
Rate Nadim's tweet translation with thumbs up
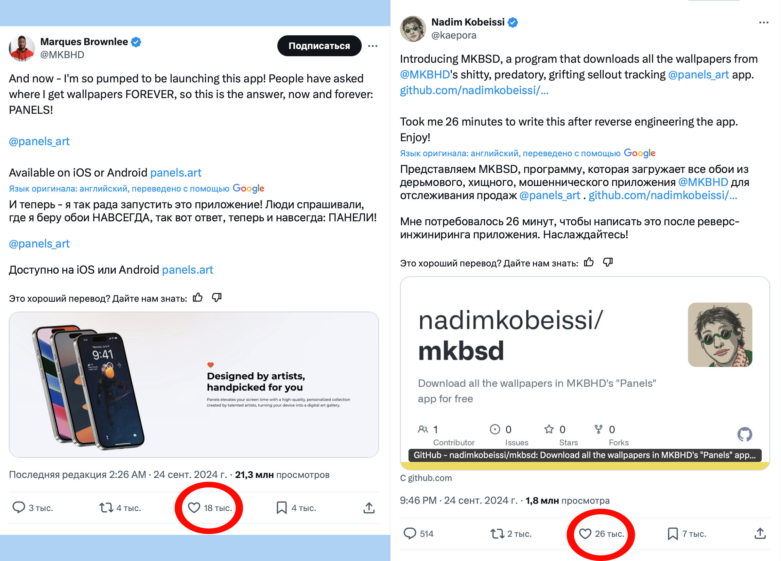[589, 262]
